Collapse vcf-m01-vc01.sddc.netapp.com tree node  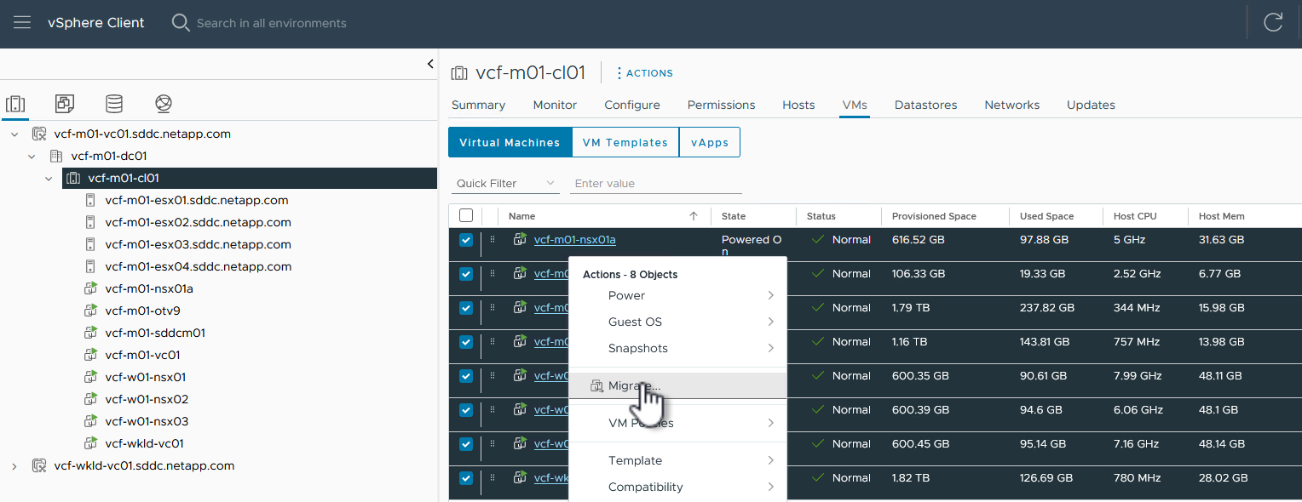[x=14, y=134]
